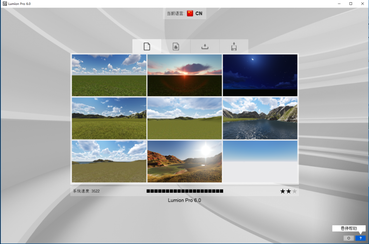Change language via the CN label
This screenshot has width=369, height=244.
pyautogui.click(x=199, y=13)
